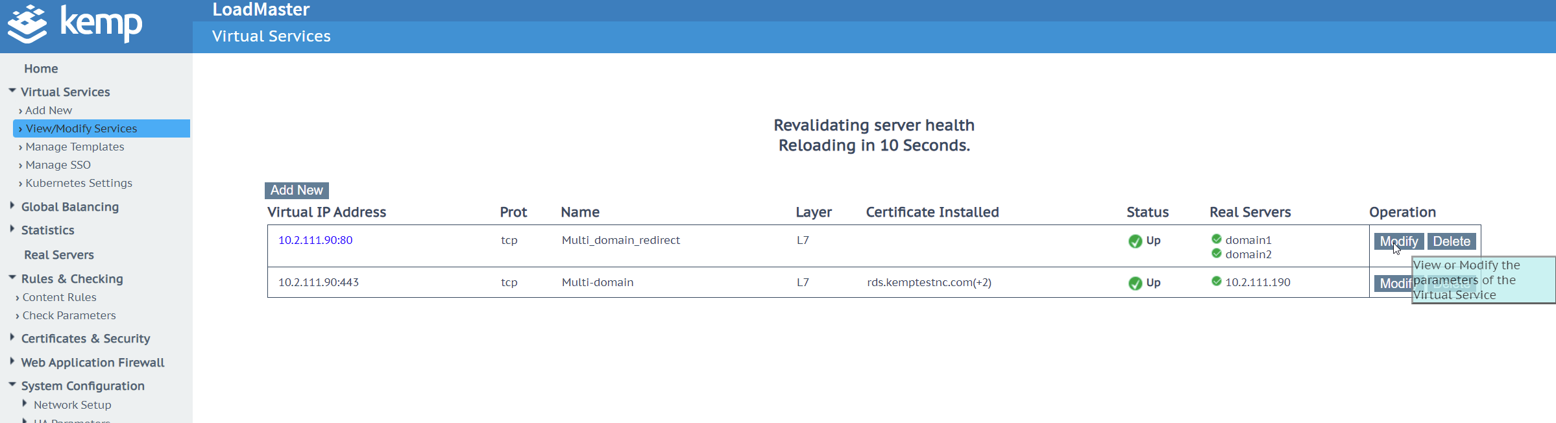Click the green Up status icon for Multi-domain

(1135, 284)
